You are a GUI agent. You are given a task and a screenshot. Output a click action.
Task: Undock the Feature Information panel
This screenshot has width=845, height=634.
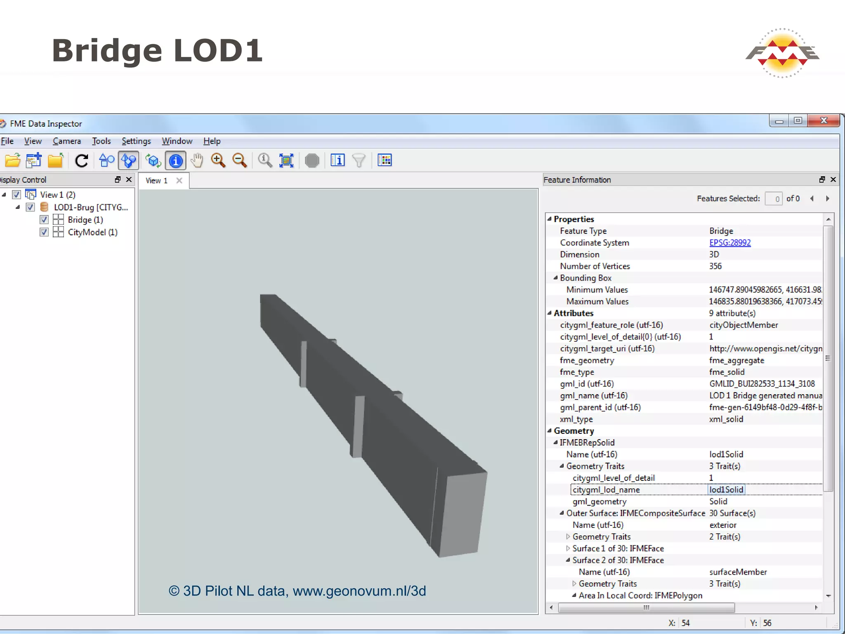tap(822, 180)
